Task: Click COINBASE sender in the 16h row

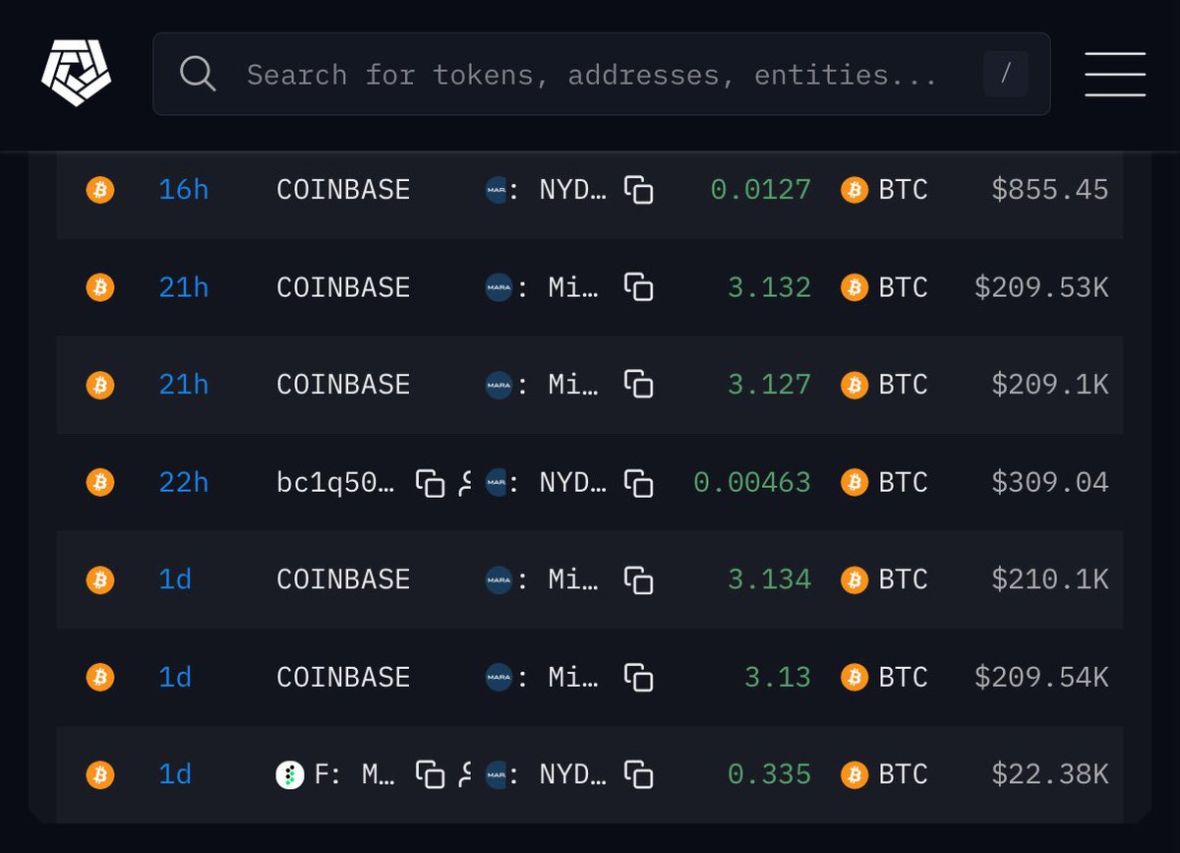Action: tap(342, 189)
